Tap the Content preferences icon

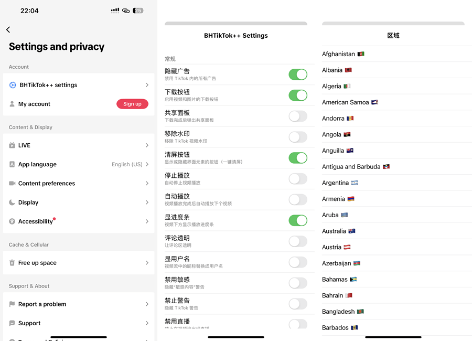[12, 183]
